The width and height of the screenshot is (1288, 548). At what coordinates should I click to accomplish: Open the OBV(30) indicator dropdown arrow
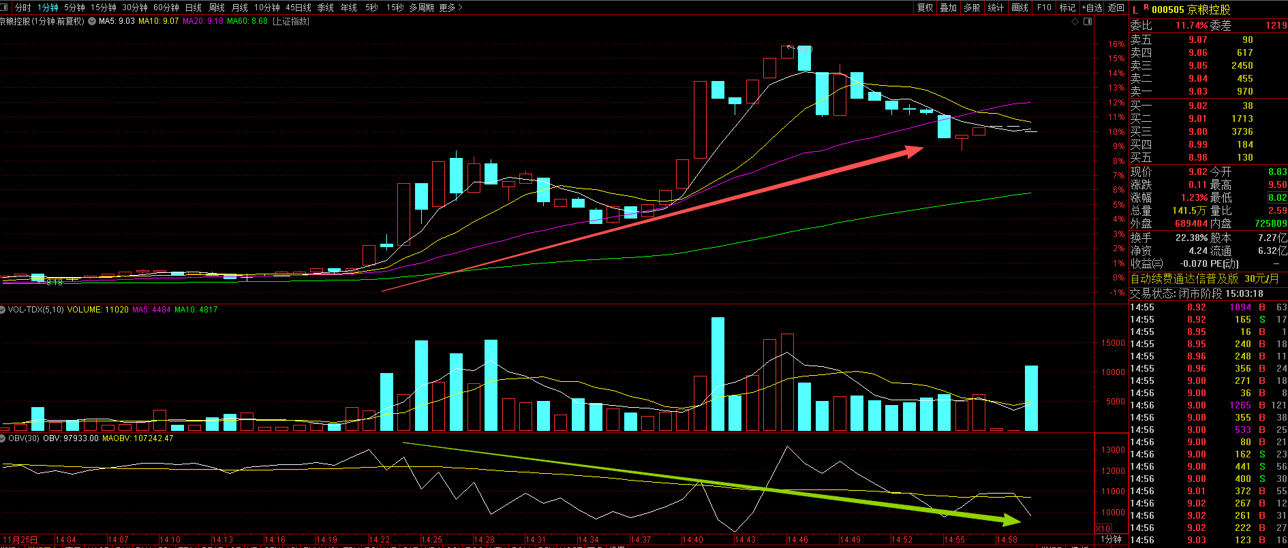[3, 438]
